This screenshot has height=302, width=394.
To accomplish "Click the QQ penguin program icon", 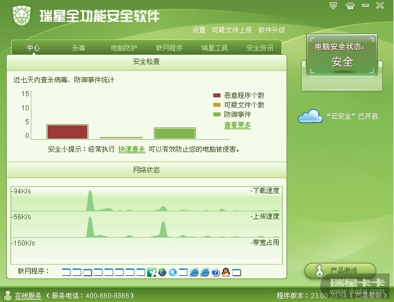I will (226, 272).
